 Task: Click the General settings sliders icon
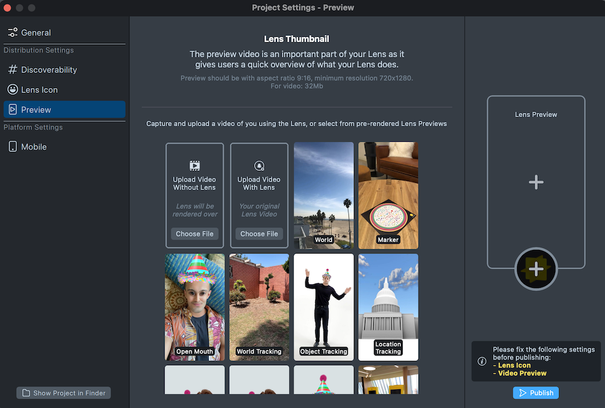(x=13, y=33)
